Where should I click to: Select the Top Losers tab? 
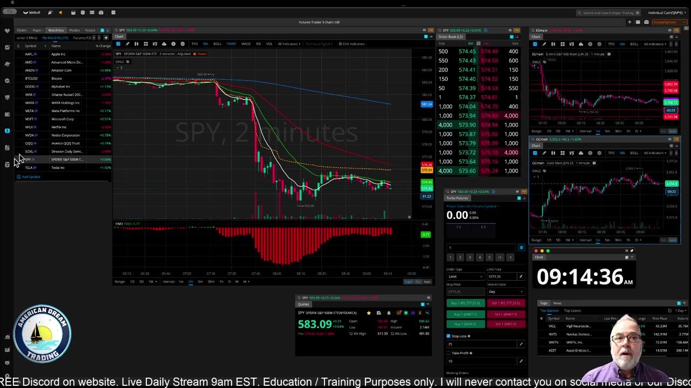coord(572,310)
